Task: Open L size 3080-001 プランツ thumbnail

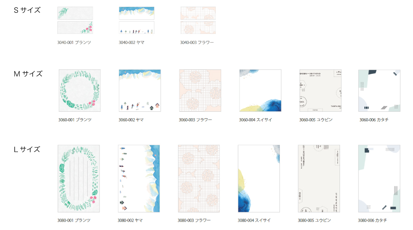Action: [79, 178]
